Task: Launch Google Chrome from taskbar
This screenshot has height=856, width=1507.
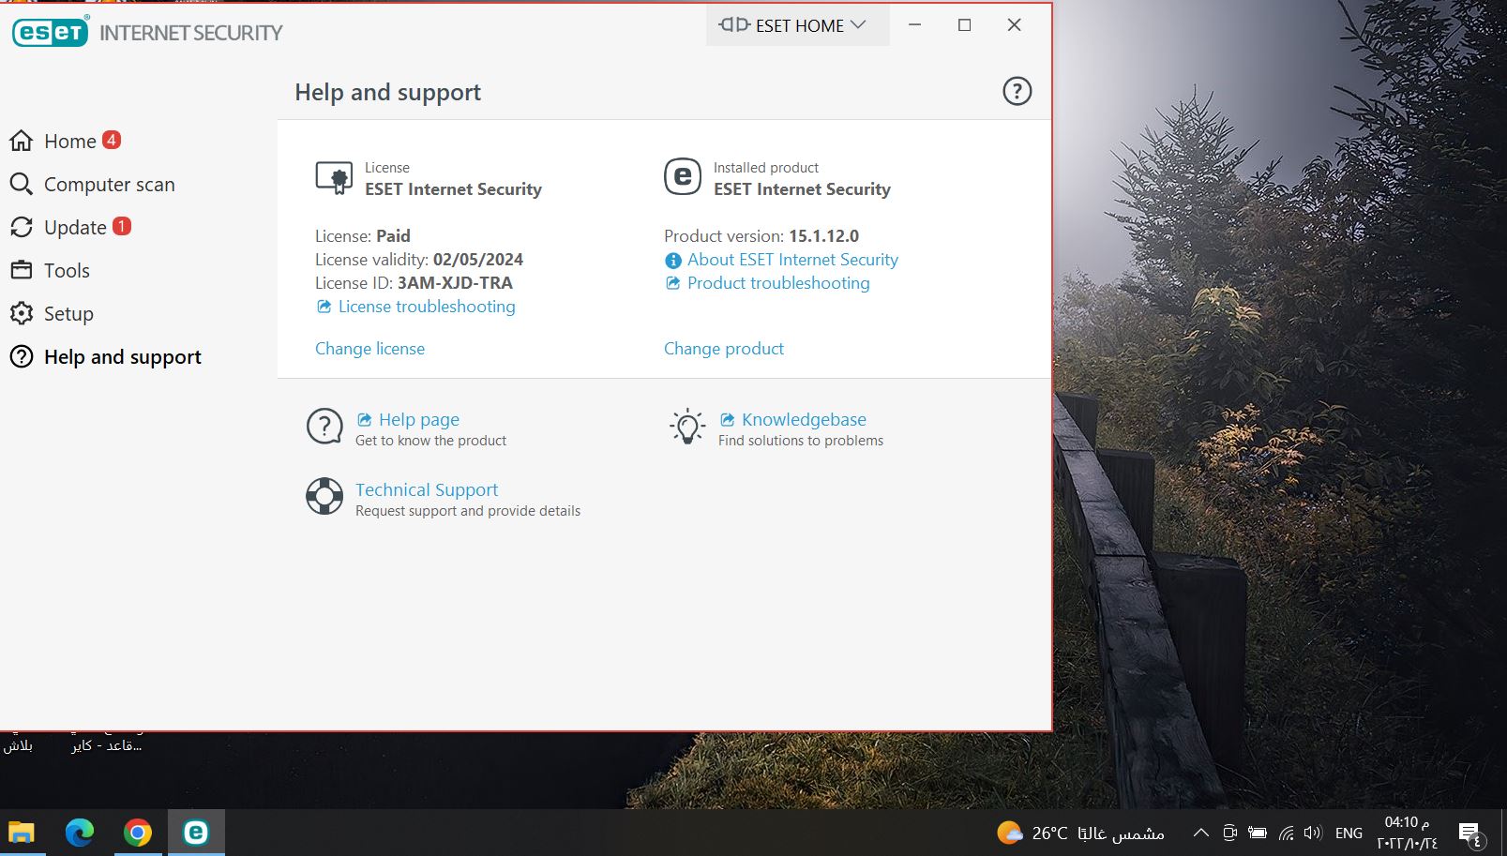Action: coord(138,833)
